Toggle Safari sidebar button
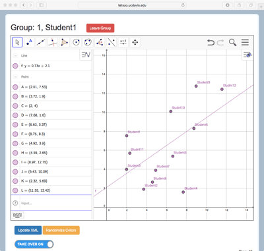 42,5
